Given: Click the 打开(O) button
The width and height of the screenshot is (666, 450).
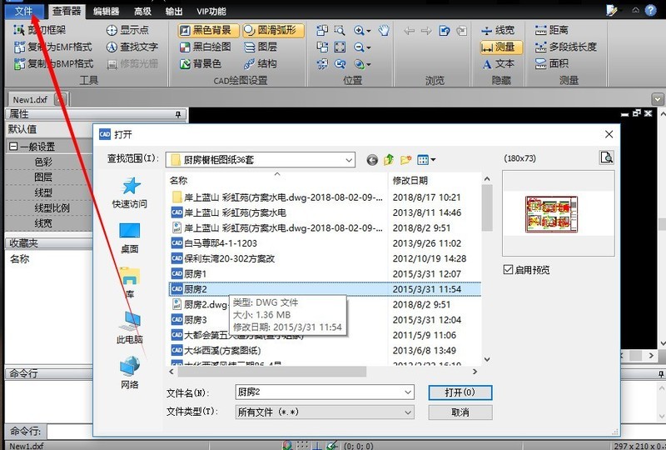Looking at the screenshot, I should (x=460, y=392).
